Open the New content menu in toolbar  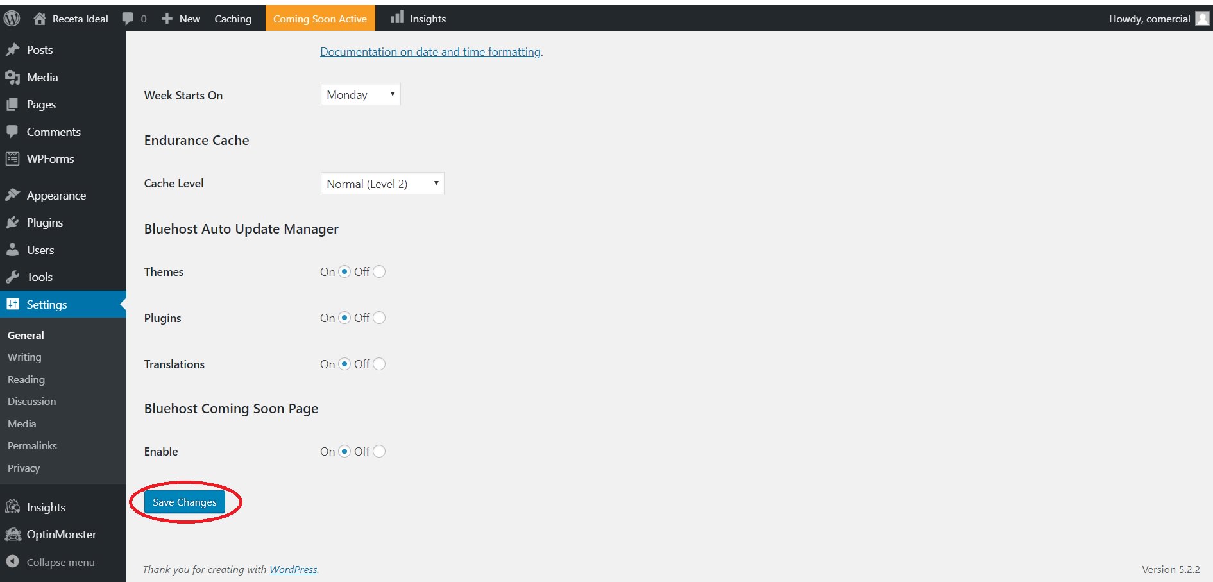pos(182,19)
